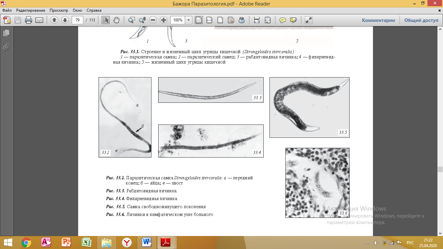Show attachments paperclip panel
443x249 pixels.
(x=6, y=47)
